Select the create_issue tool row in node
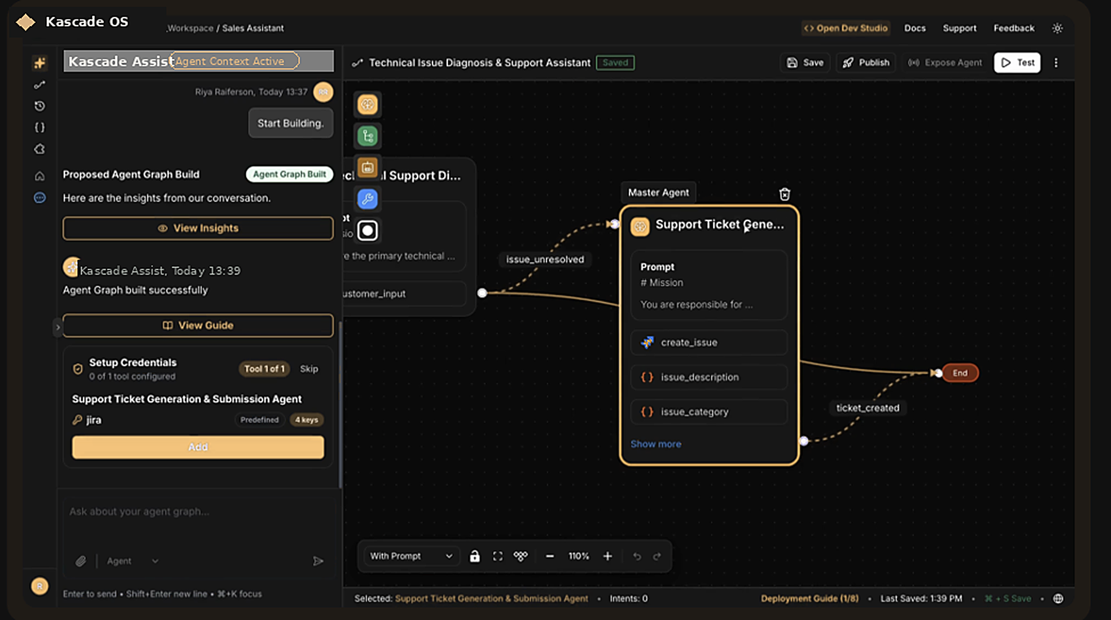Screen dimensions: 1111x620 709,342
